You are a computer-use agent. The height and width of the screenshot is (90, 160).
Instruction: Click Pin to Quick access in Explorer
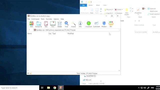coord(85,11)
